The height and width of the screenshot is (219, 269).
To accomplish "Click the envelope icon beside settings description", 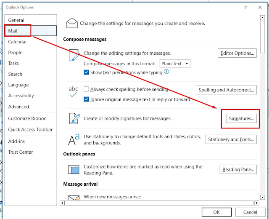I will tap(72, 23).
